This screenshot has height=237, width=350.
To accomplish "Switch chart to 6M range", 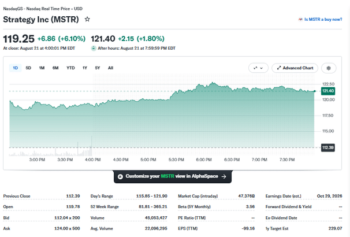I will coord(55,68).
